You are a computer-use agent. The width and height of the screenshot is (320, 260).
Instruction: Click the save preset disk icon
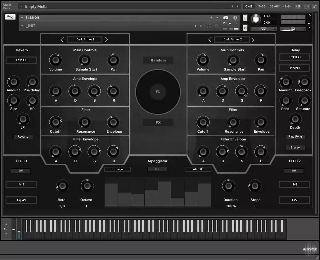209,26
